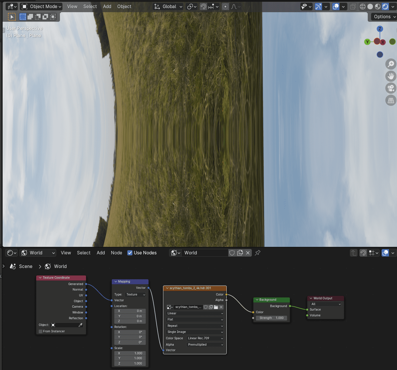Browse world datablock to link

coord(175,253)
